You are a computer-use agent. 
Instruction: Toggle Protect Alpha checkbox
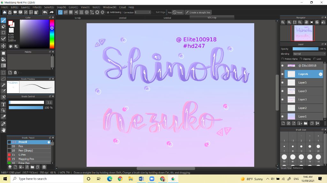tap(282, 59)
